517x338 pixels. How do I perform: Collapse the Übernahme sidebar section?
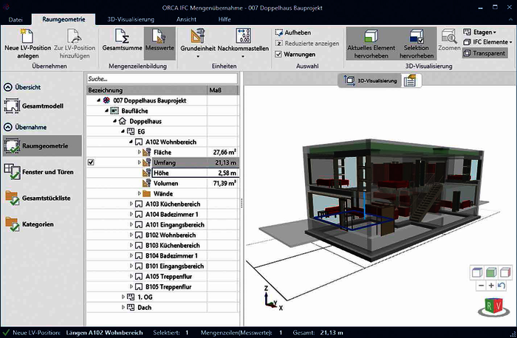pyautogui.click(x=8, y=127)
